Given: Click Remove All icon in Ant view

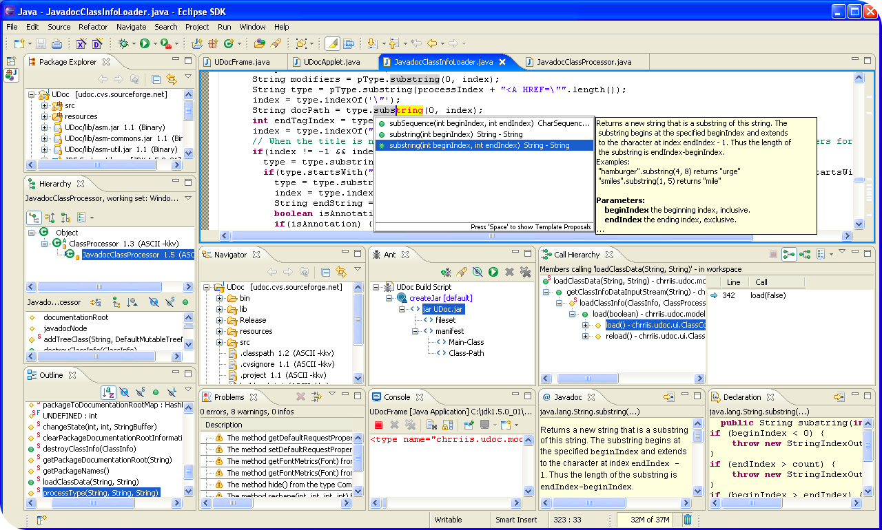Looking at the screenshot, I should tap(525, 272).
